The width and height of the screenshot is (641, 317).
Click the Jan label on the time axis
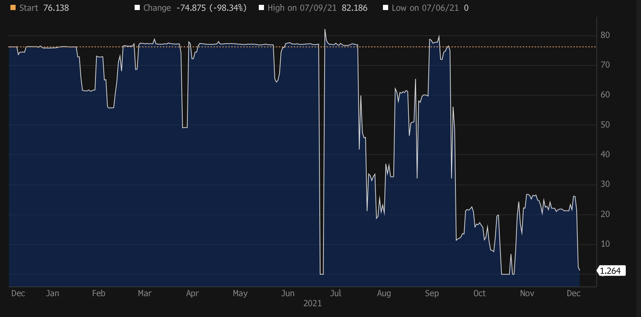point(52,293)
